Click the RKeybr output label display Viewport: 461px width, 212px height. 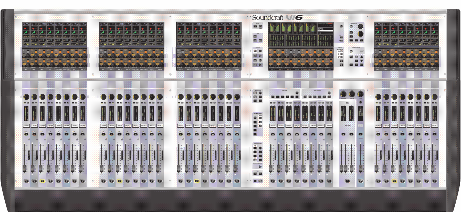click(297, 126)
